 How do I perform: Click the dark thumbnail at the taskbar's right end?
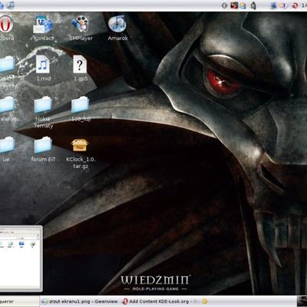pyautogui.click(x=302, y=302)
